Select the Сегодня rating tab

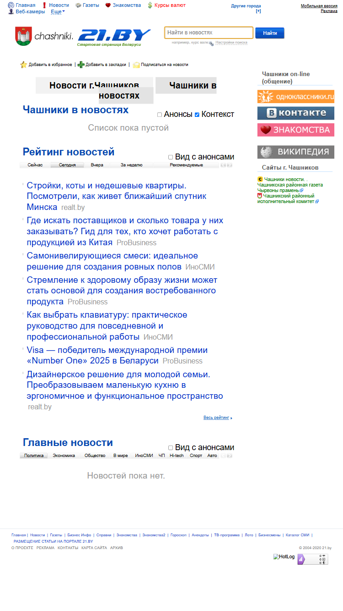(67, 165)
